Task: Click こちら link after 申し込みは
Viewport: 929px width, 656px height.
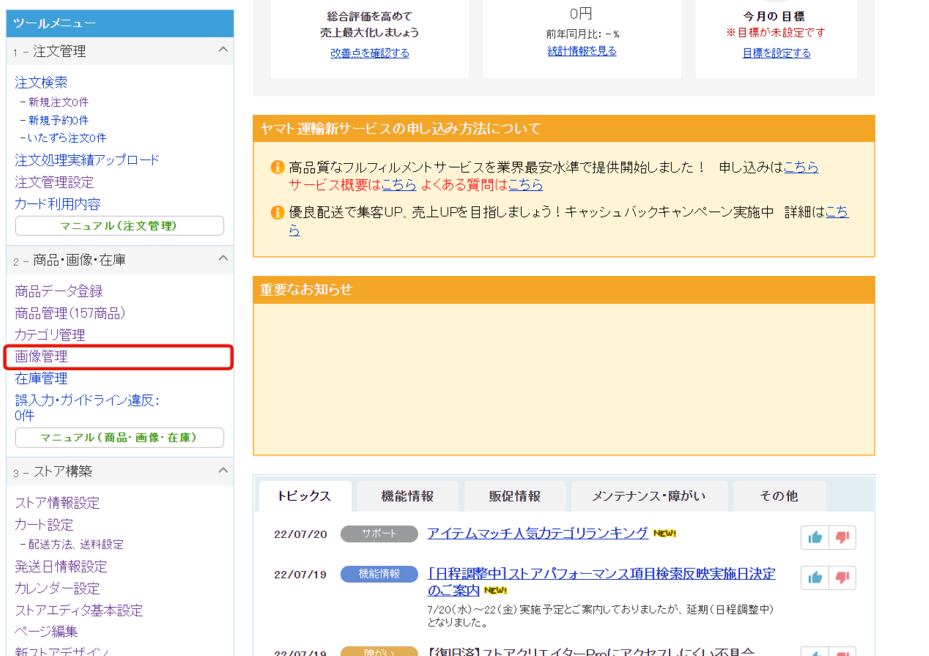Action: [801, 167]
